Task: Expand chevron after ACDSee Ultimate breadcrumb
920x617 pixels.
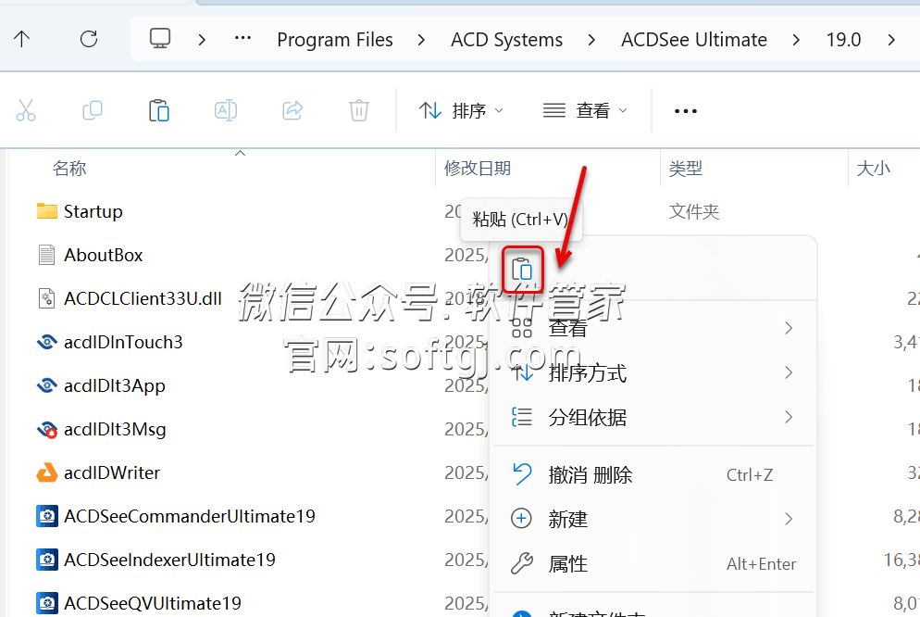Action: pos(796,40)
